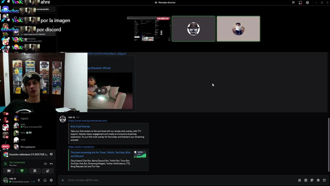Click the Escucha robloxiana stream title
330x186 pixels.
point(29,154)
